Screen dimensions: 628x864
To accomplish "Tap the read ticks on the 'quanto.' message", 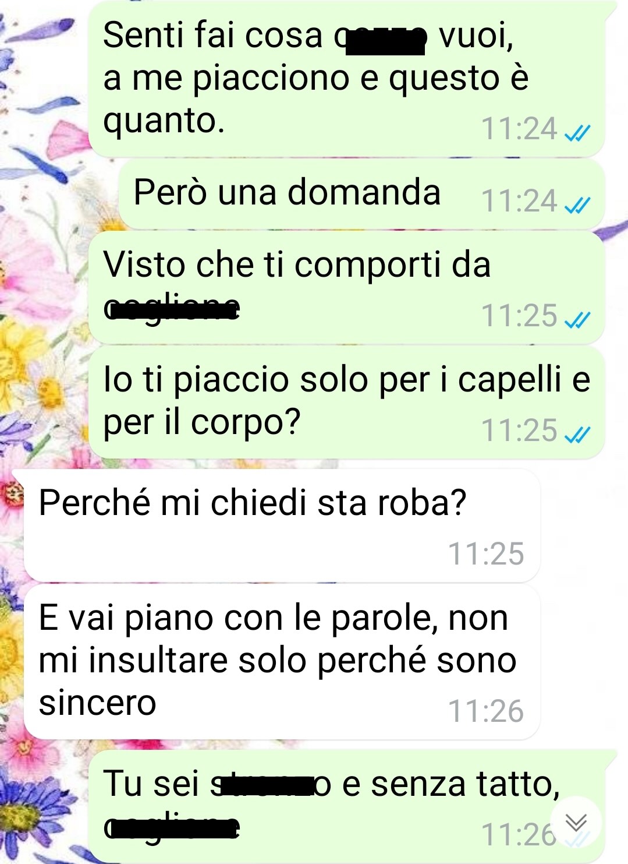I will pyautogui.click(x=578, y=133).
